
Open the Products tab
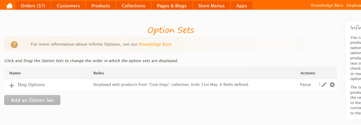coord(101,6)
